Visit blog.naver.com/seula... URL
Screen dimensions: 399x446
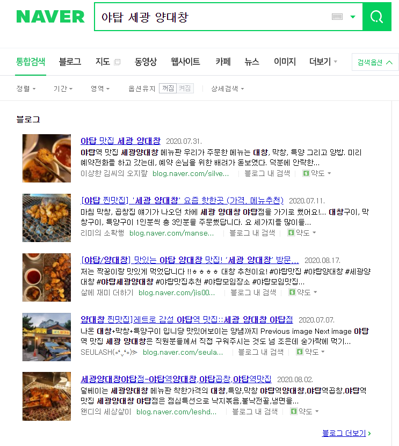183,352
